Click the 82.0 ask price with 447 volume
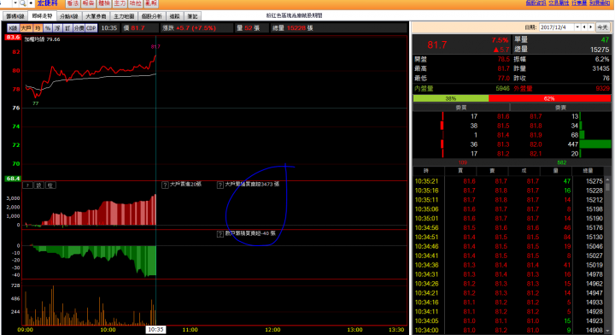The width and height of the screenshot is (615, 335). point(536,144)
